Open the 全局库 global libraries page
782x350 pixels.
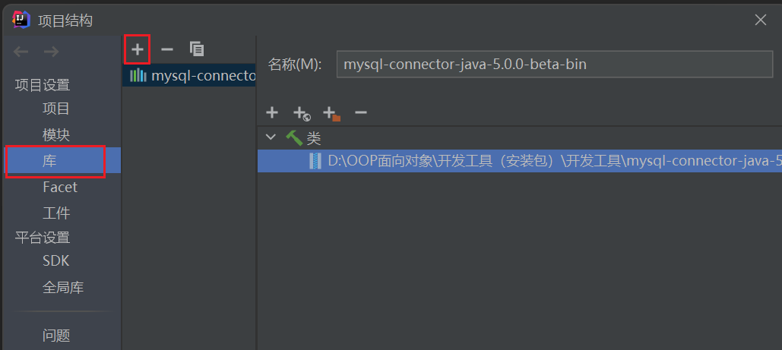coord(63,288)
